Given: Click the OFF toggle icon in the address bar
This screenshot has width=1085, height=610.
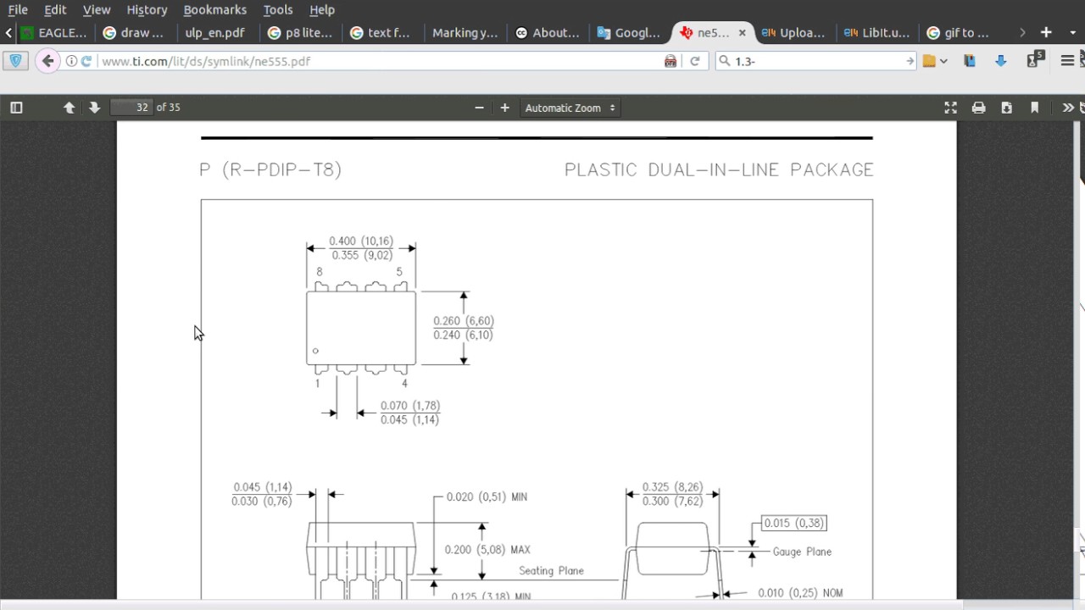Looking at the screenshot, I should click(670, 61).
